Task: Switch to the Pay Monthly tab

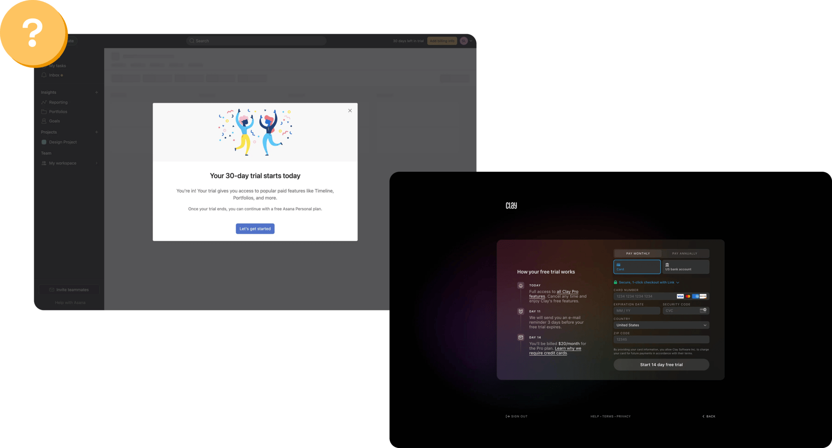Action: 638,253
